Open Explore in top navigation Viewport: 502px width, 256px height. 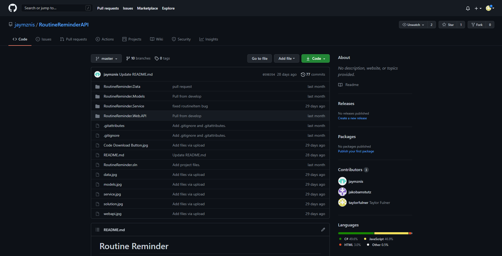(168, 8)
